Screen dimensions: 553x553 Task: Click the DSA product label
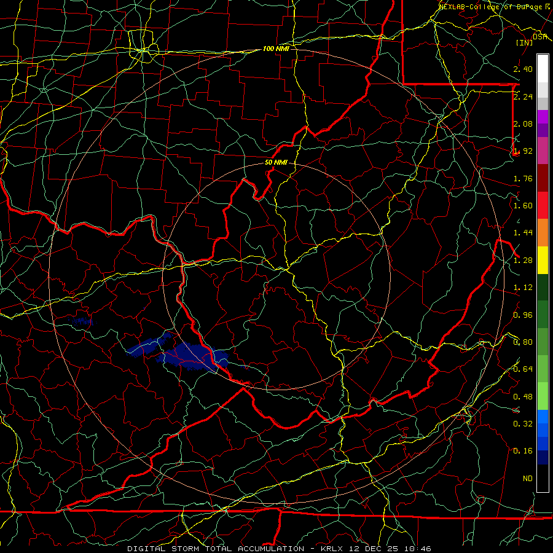click(540, 37)
